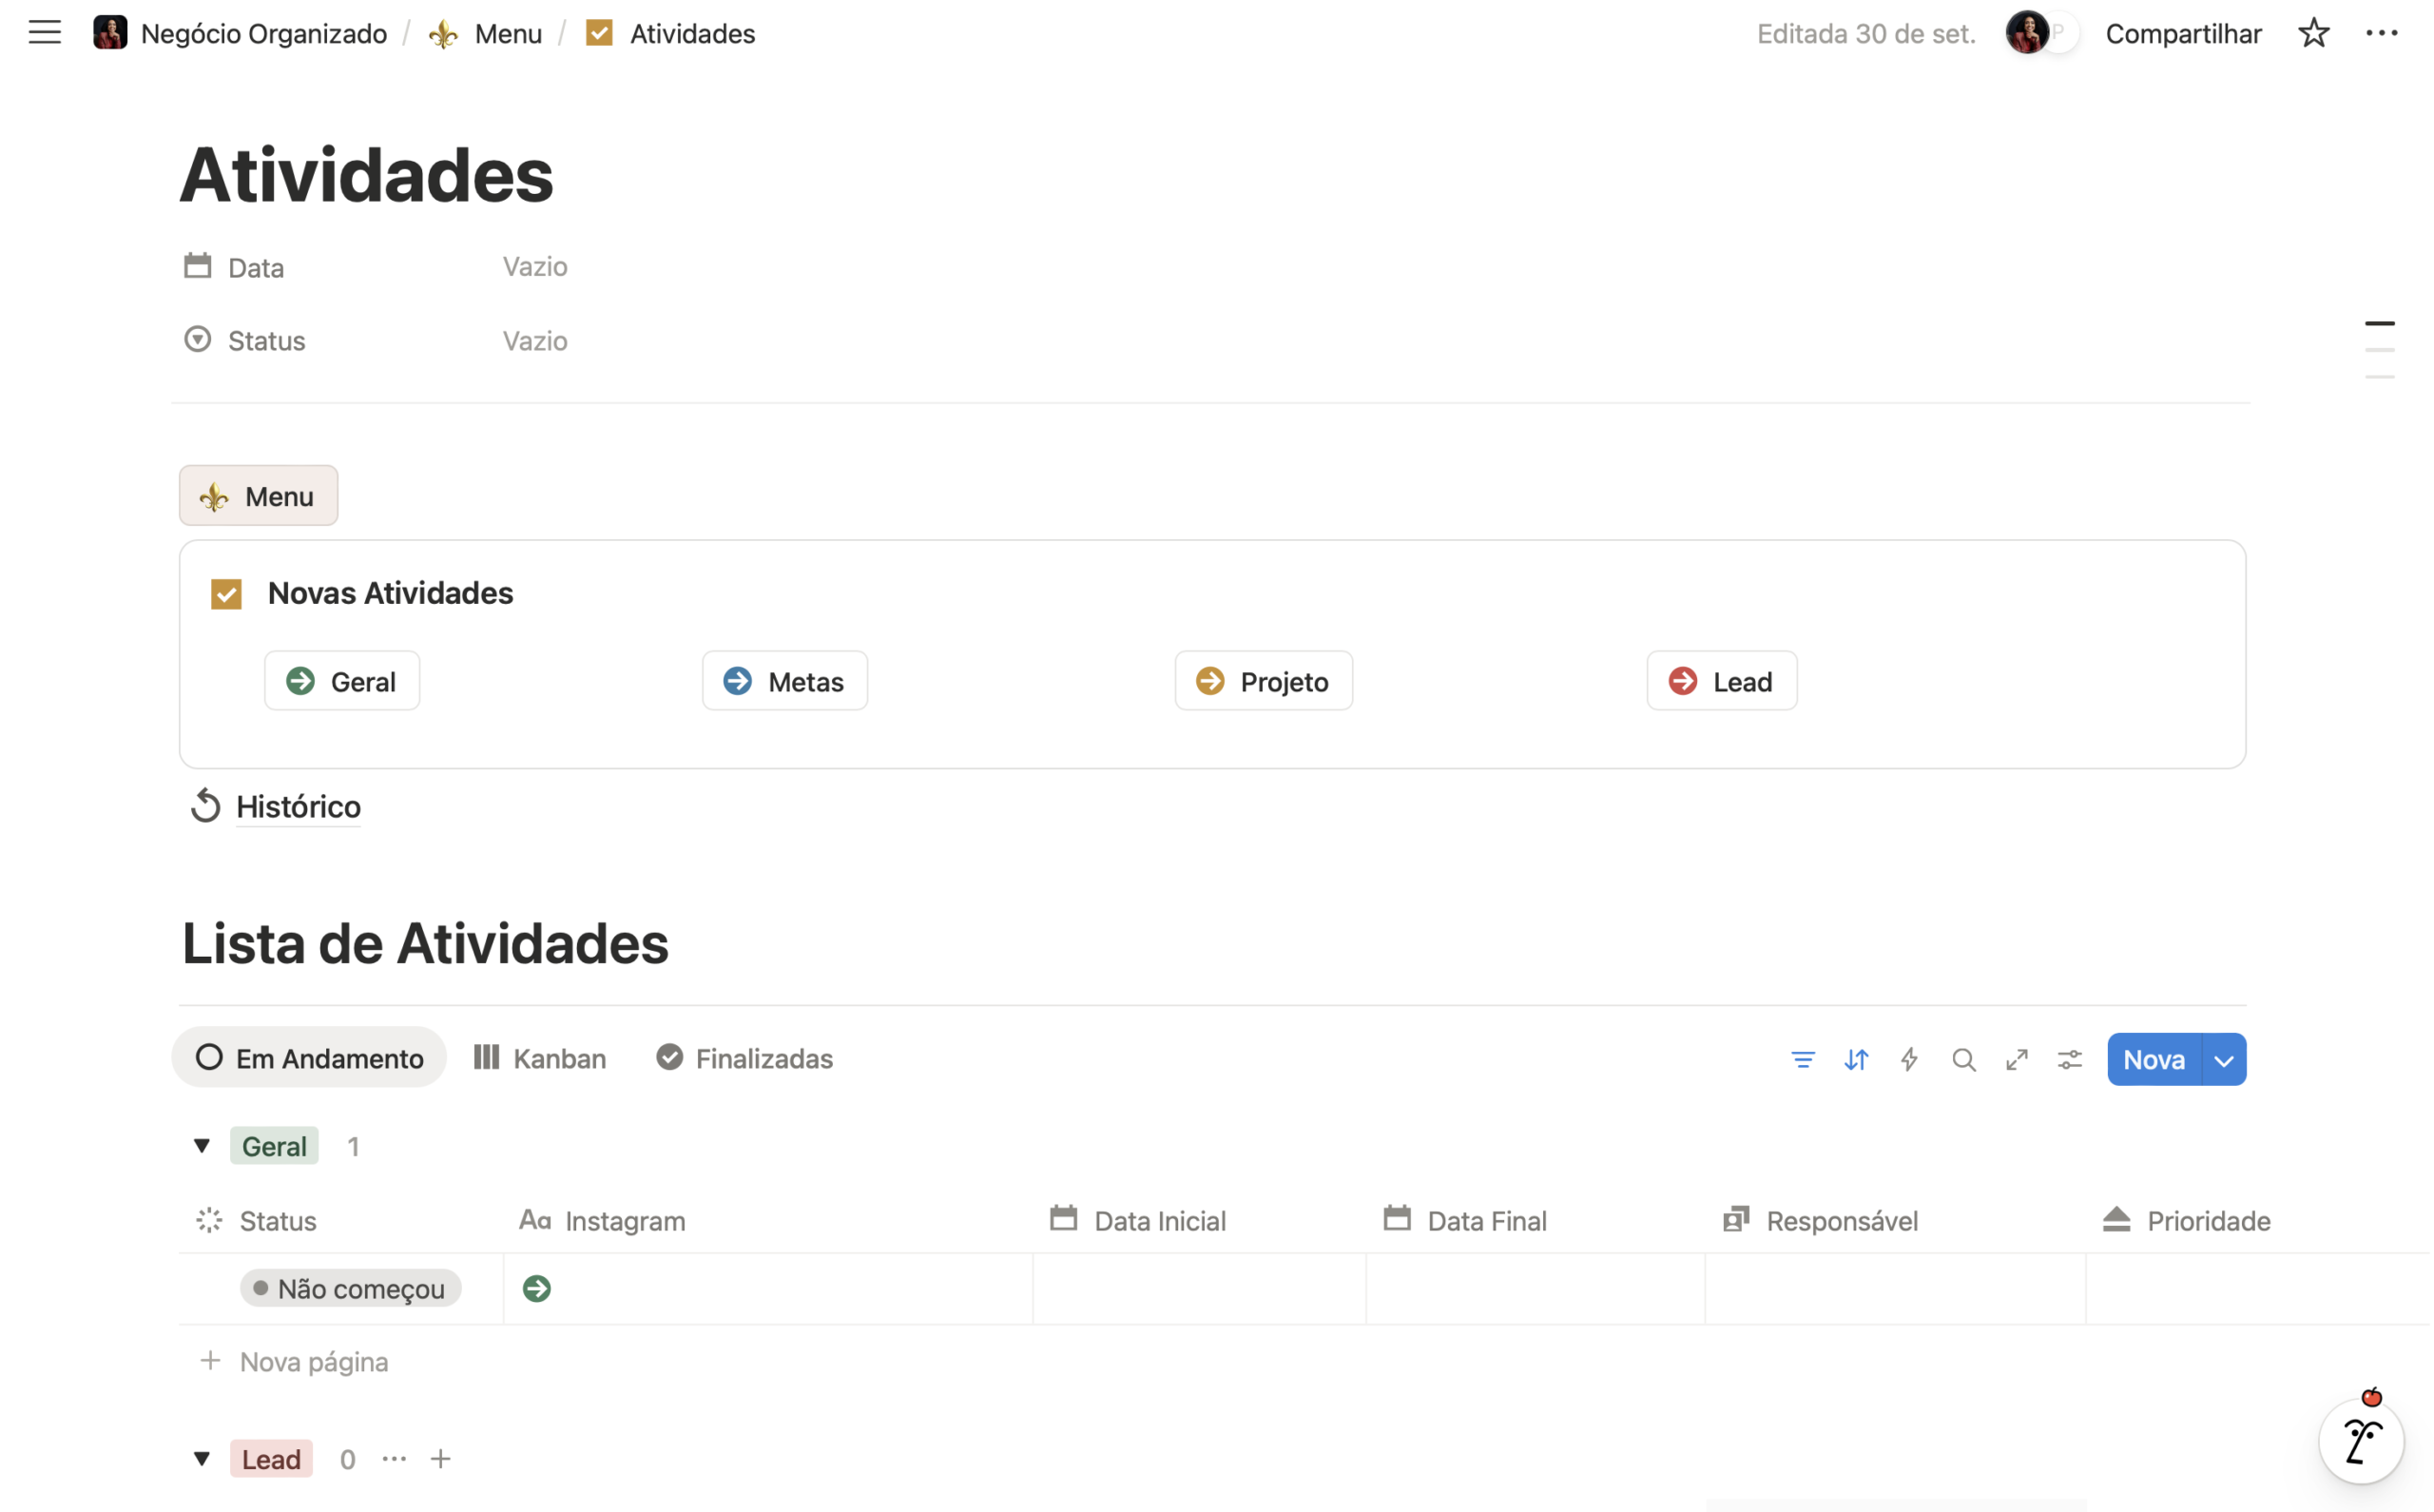Open the three-dot page options menu
Image resolution: width=2434 pixels, height=1512 pixels.
[2382, 33]
